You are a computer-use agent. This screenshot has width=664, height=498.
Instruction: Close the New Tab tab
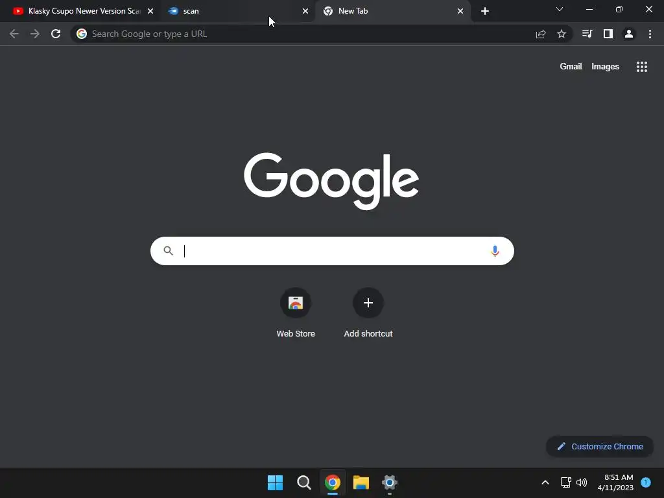pyautogui.click(x=460, y=12)
